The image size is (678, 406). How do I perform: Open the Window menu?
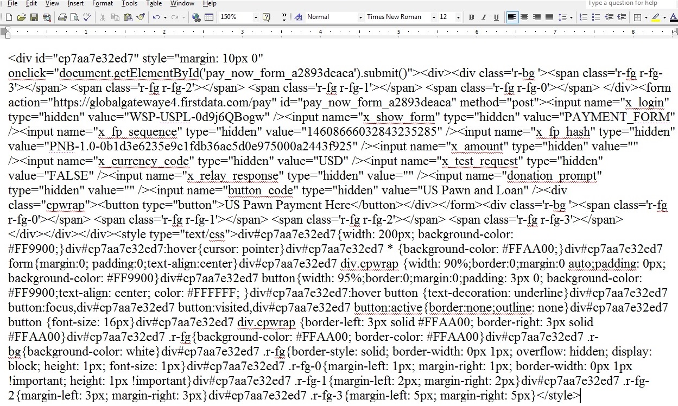coord(182,3)
